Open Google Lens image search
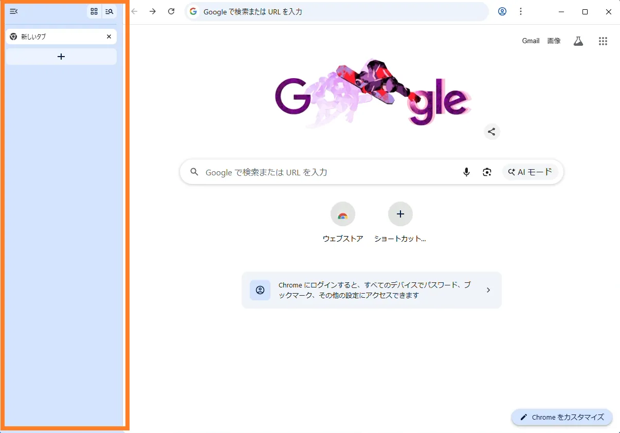The height and width of the screenshot is (433, 620). tap(487, 172)
